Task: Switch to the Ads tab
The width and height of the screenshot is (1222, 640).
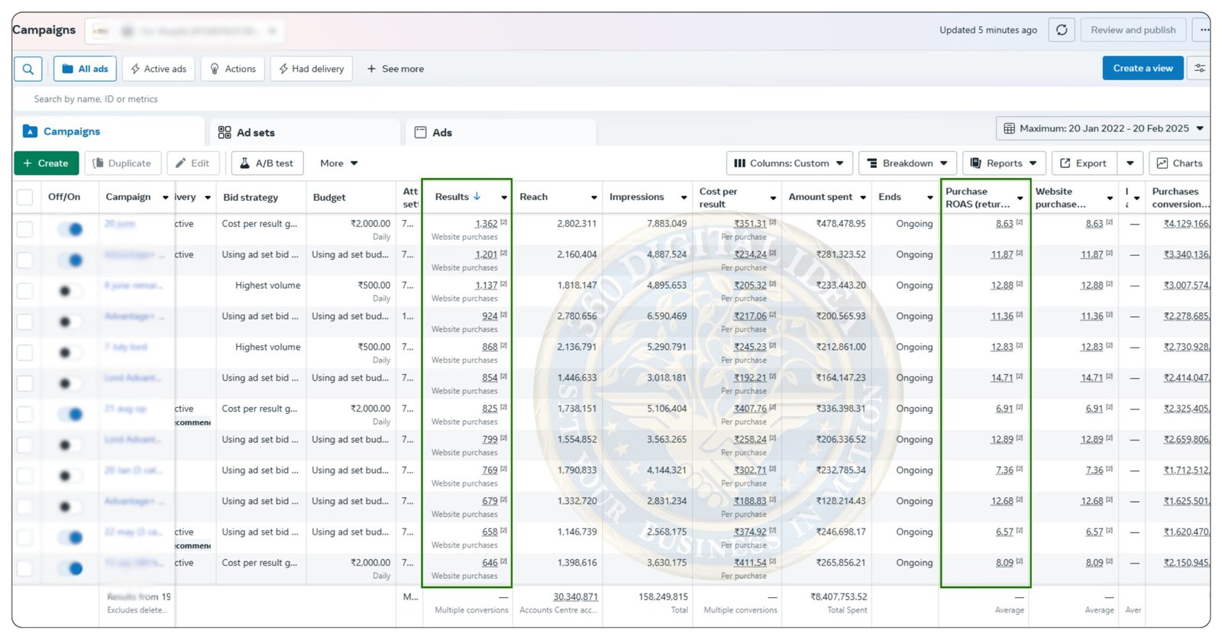Action: [433, 133]
